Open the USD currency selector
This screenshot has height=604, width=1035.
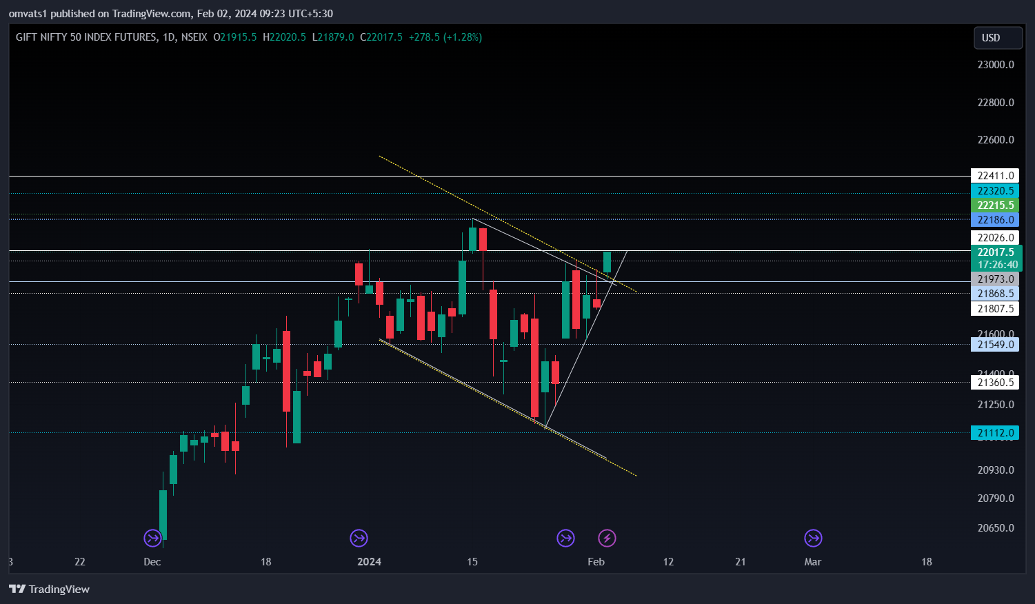998,38
